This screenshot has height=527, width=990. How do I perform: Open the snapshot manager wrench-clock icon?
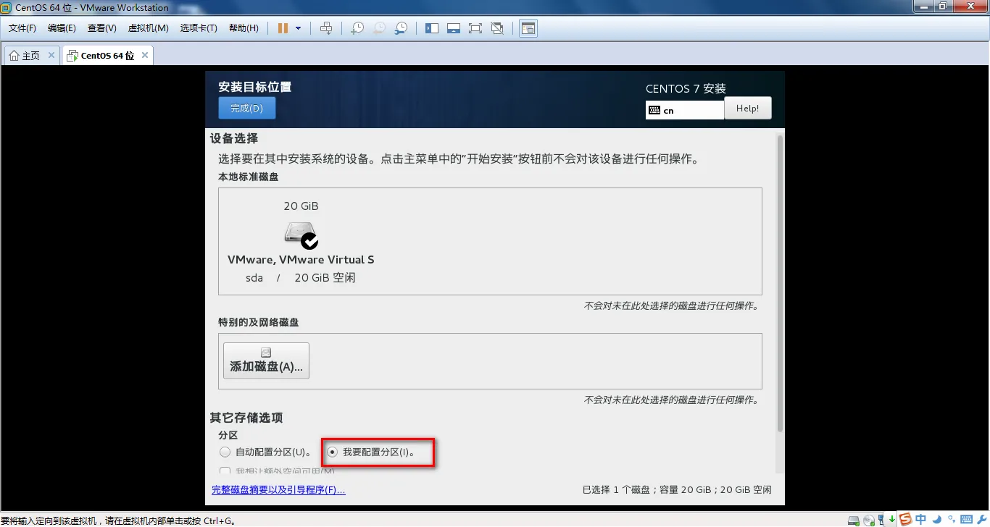401,28
